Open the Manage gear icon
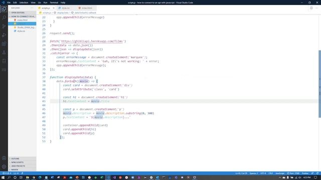 click(x=4, y=166)
